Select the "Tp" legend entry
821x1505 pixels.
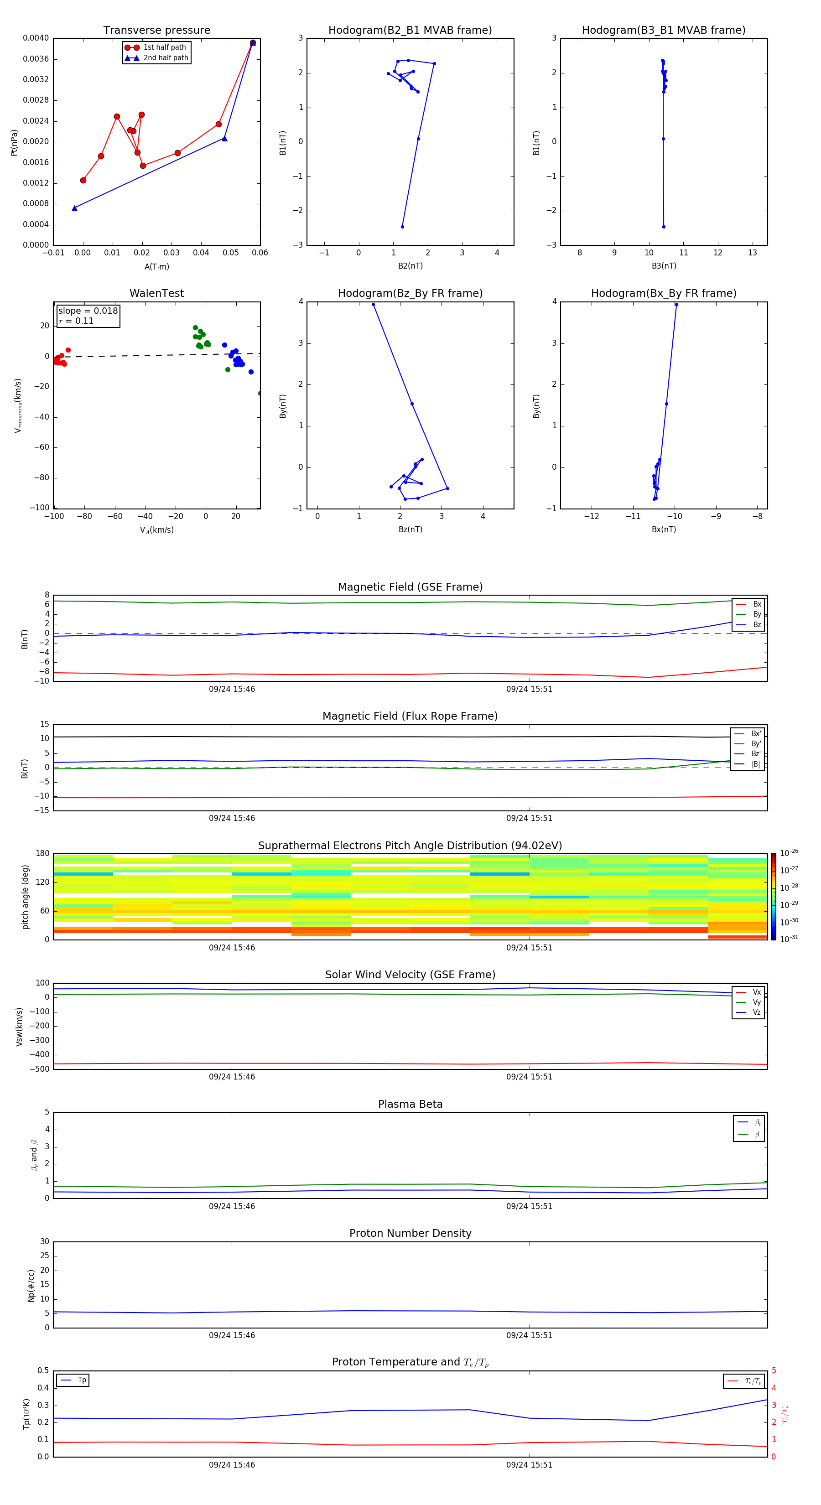point(73,1380)
